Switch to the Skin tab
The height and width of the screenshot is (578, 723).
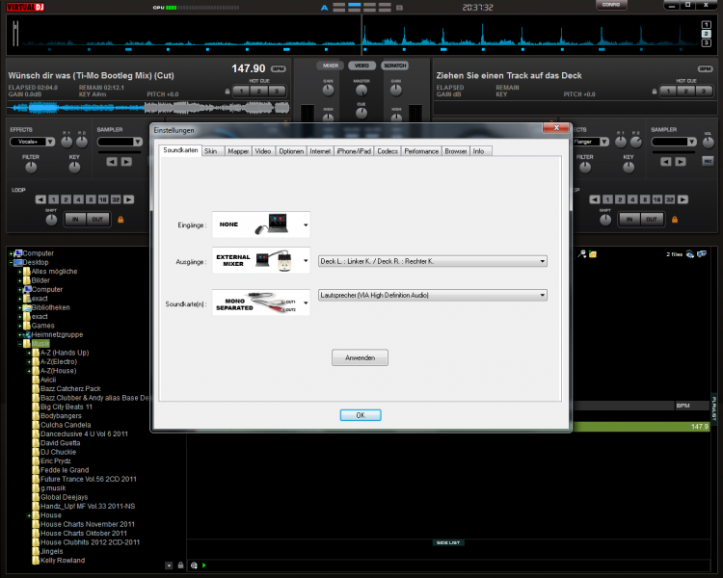211,151
